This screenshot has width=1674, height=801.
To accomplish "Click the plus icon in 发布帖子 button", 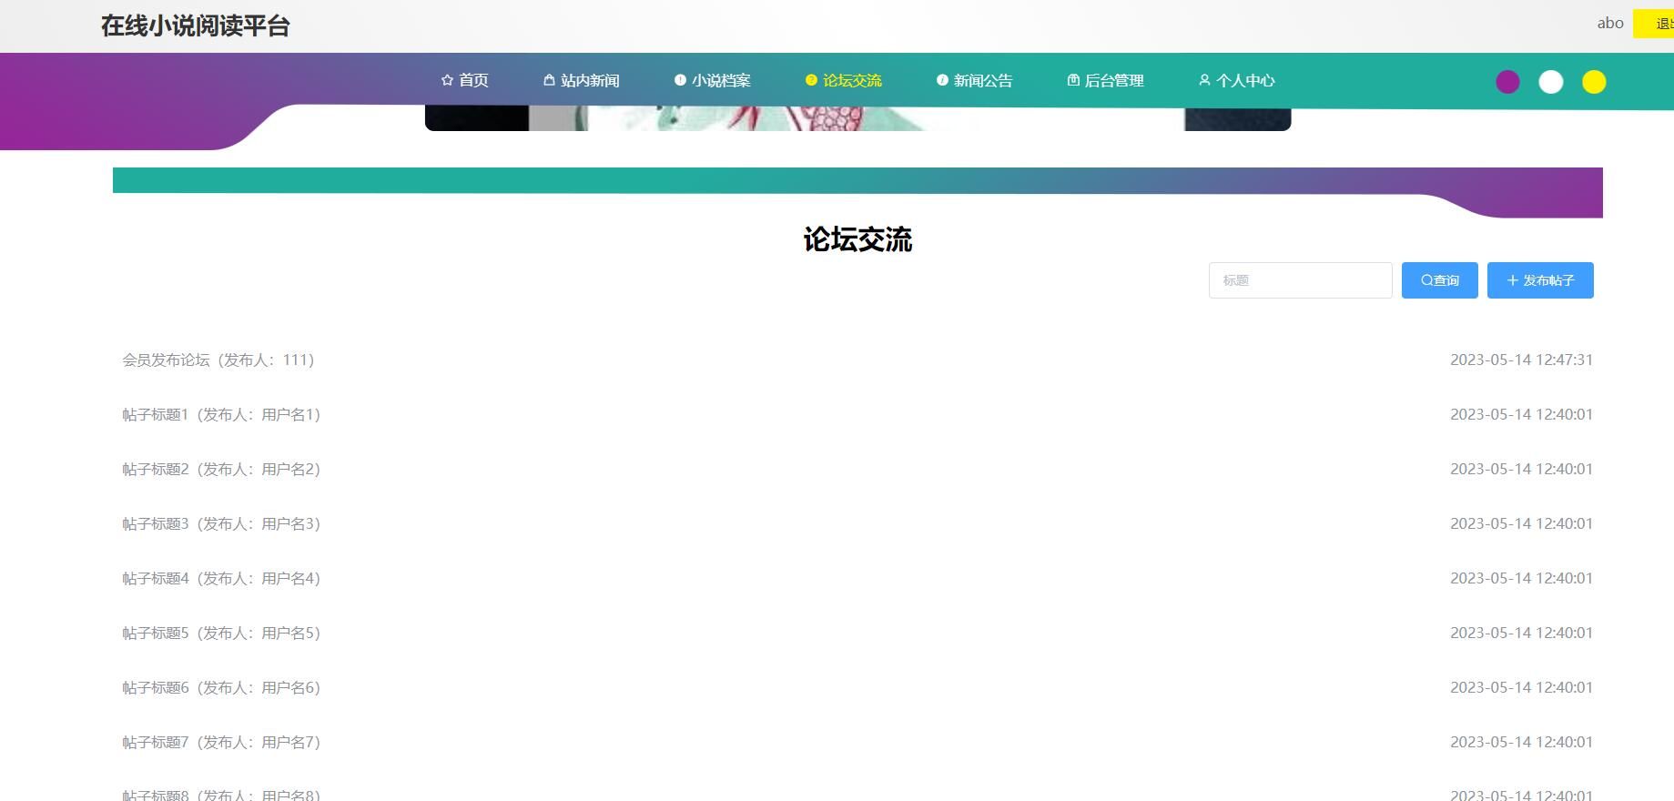I will click(1512, 280).
